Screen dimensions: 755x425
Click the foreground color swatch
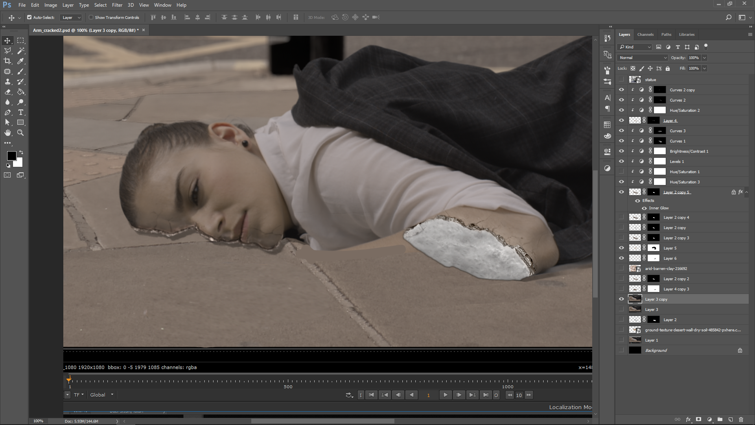[11, 156]
